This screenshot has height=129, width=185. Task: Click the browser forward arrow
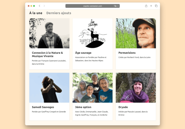click(x=44, y=6)
